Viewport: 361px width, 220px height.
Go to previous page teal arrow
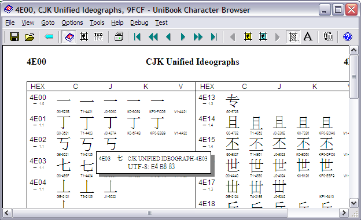(x=168, y=37)
